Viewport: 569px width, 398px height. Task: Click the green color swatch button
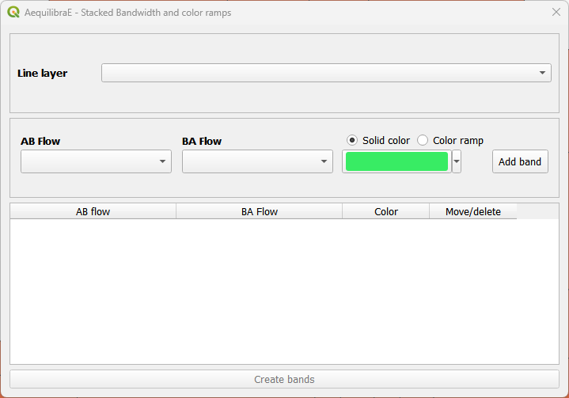point(396,161)
